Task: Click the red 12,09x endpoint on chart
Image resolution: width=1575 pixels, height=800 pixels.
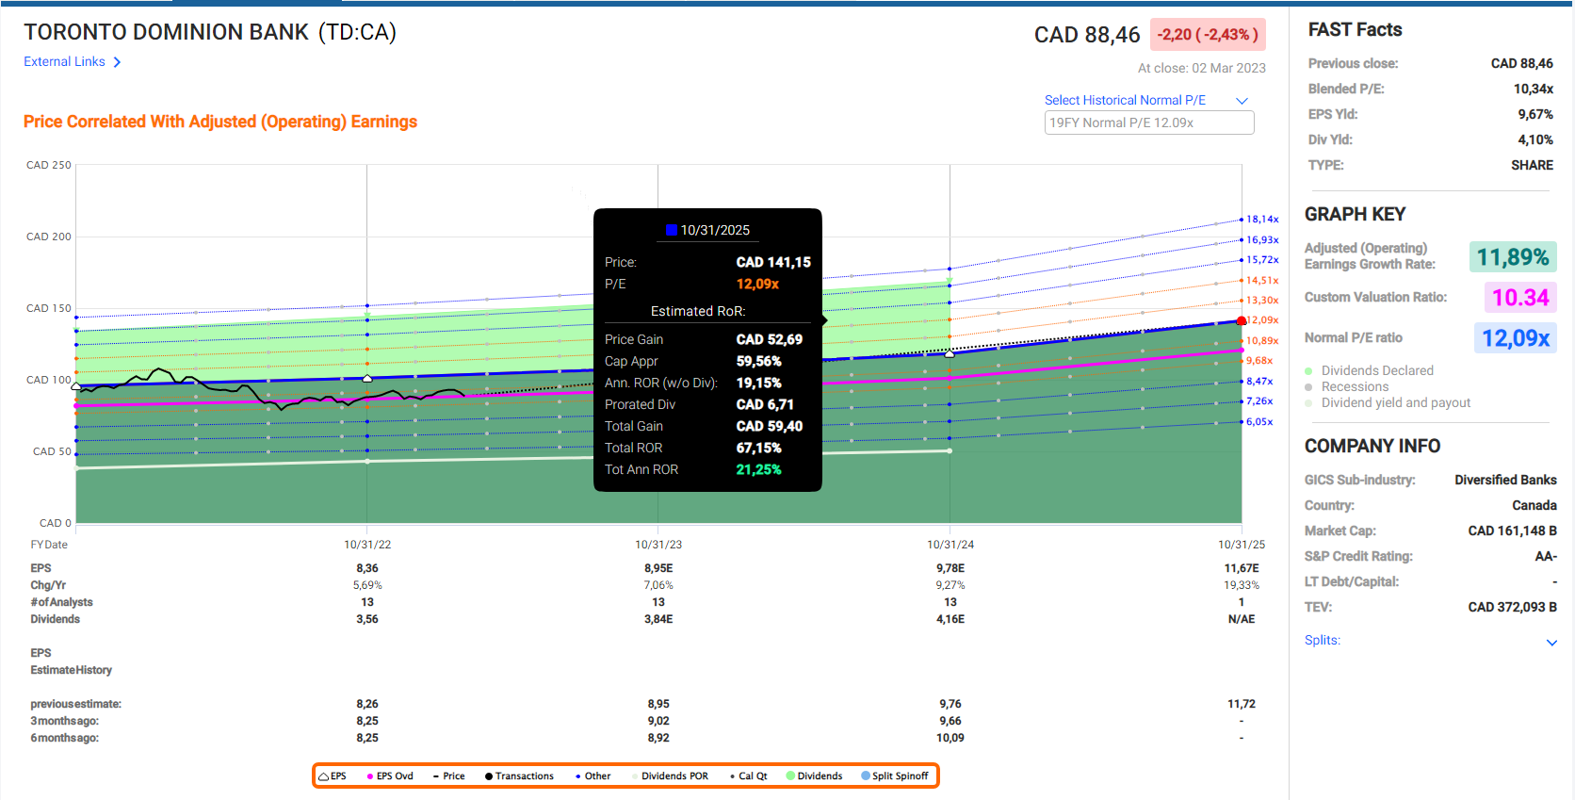Action: (1242, 321)
